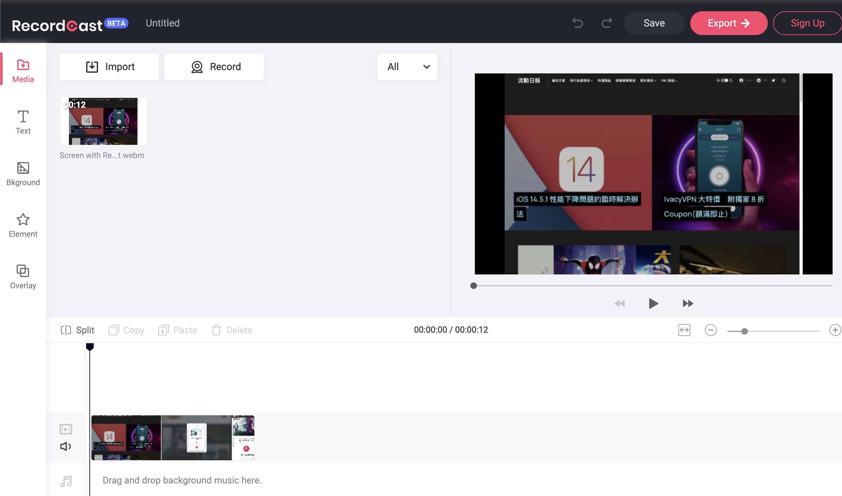Paste the copied clip
Screen dimensions: 842x496
click(x=178, y=330)
